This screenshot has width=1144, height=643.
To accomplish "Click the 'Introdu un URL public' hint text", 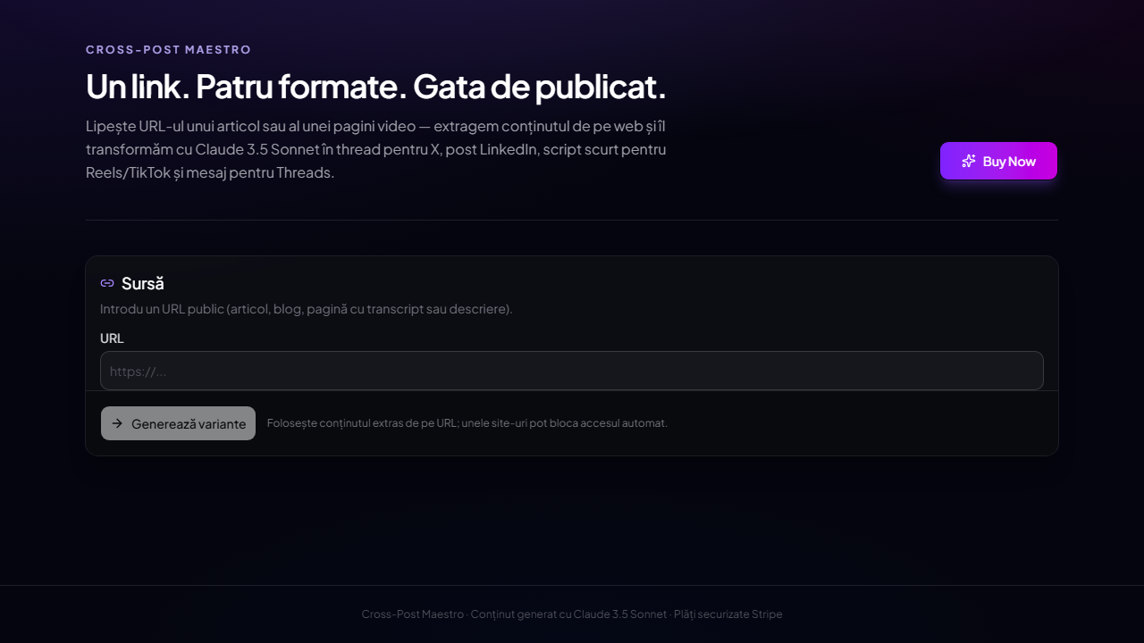I will pyautogui.click(x=307, y=309).
